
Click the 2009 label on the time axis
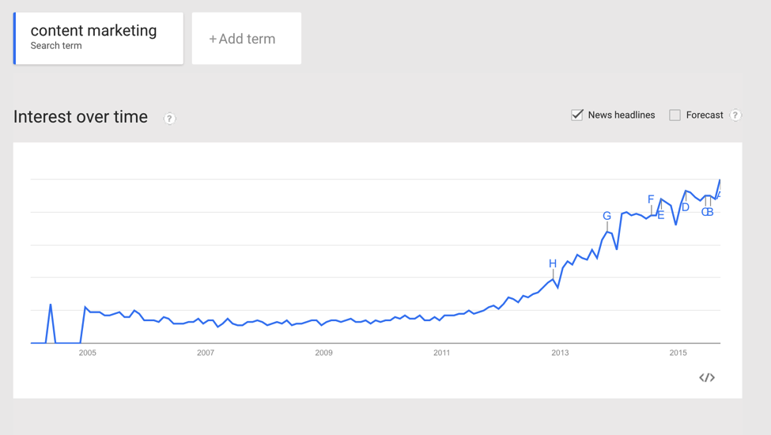[x=323, y=353]
